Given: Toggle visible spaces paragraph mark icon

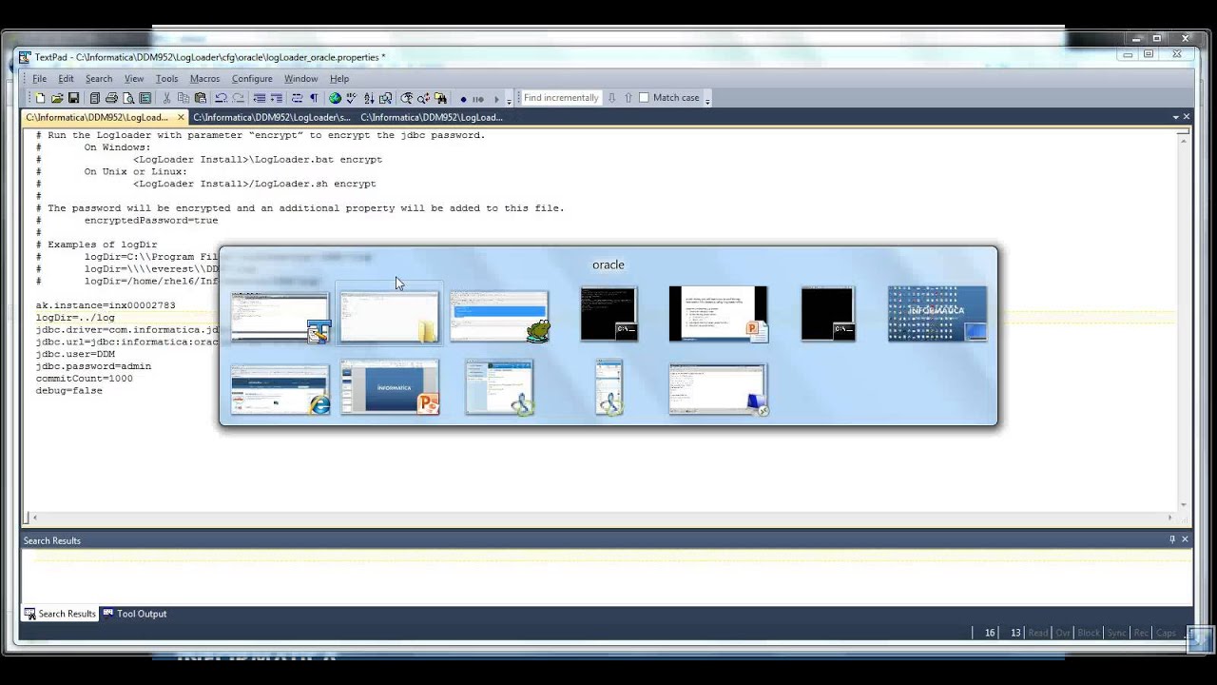Looking at the screenshot, I should pos(314,98).
